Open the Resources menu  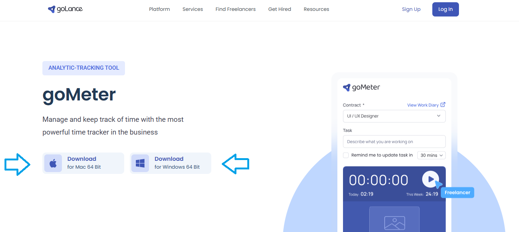click(x=316, y=9)
